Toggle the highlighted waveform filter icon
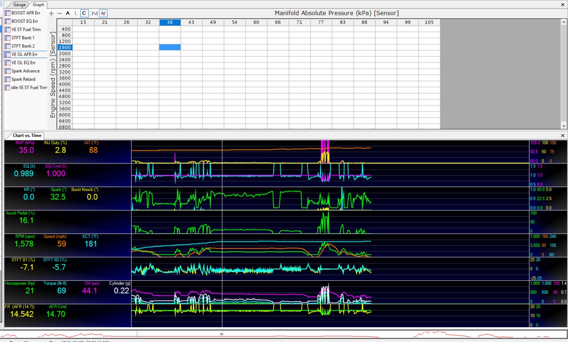This screenshot has height=342, width=568. [103, 13]
